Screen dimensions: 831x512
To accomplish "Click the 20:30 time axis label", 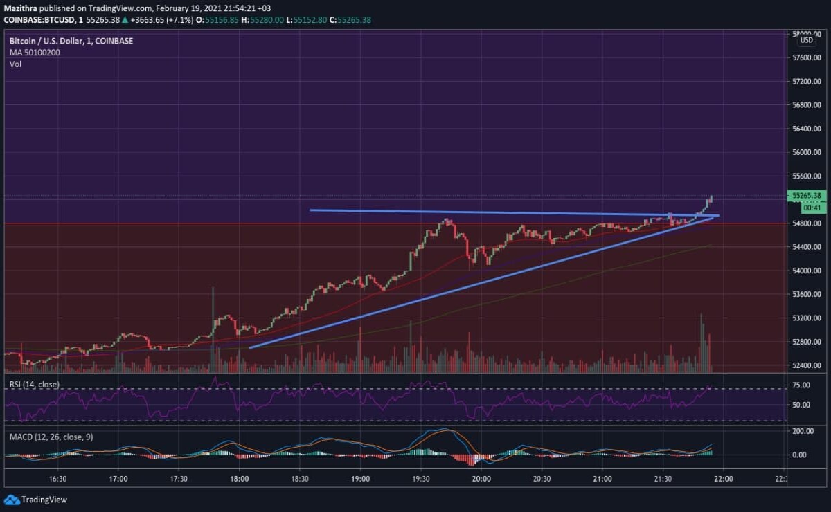I will coord(542,478).
